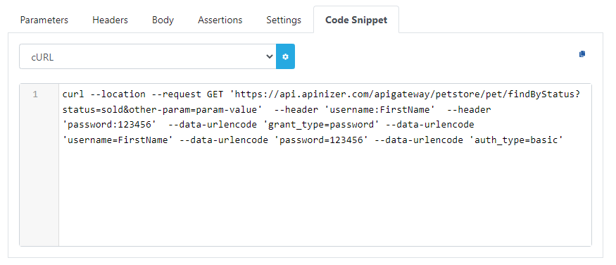The height and width of the screenshot is (265, 616).
Task: Switch to the Parameters tab
Action: [44, 20]
